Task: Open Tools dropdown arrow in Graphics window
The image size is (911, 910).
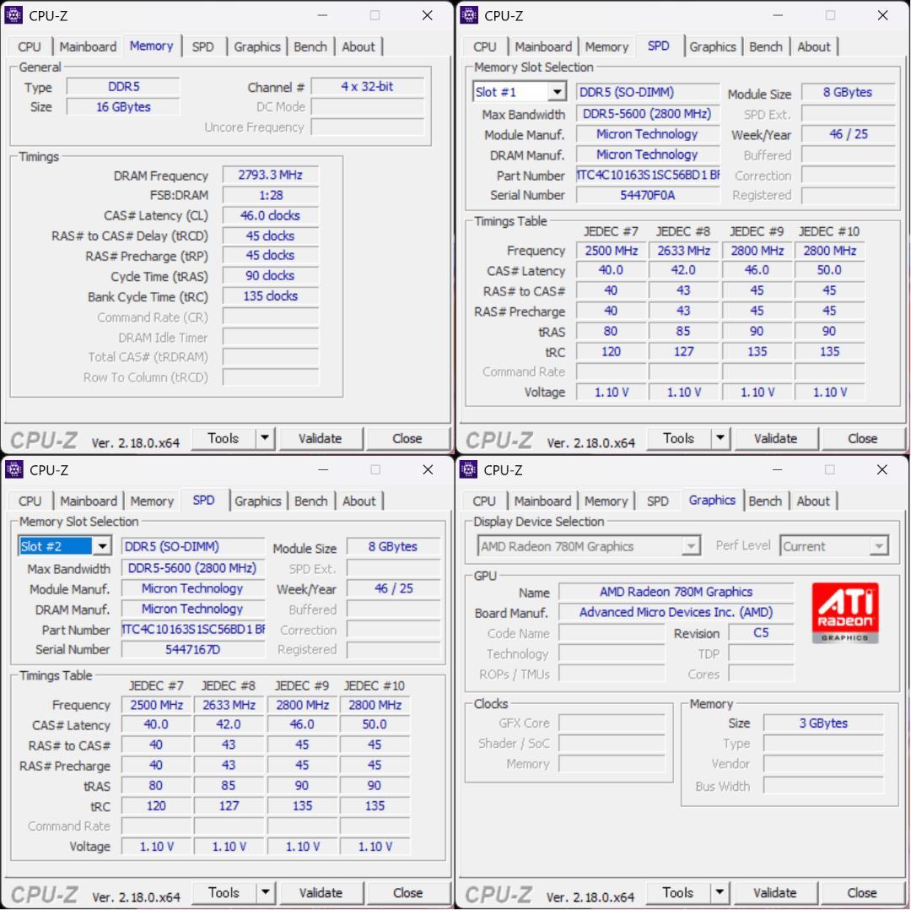Action: click(720, 892)
